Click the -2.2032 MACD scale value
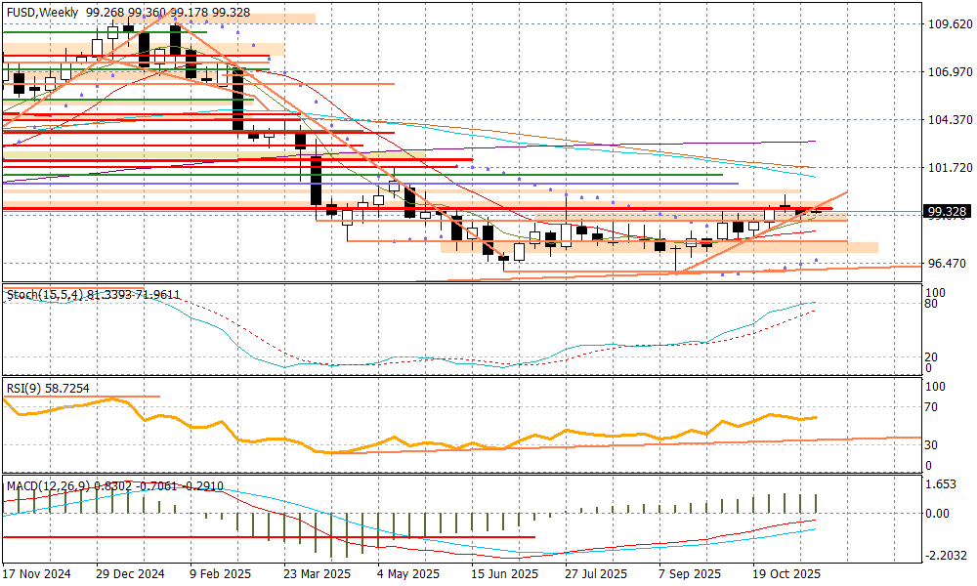 (948, 555)
